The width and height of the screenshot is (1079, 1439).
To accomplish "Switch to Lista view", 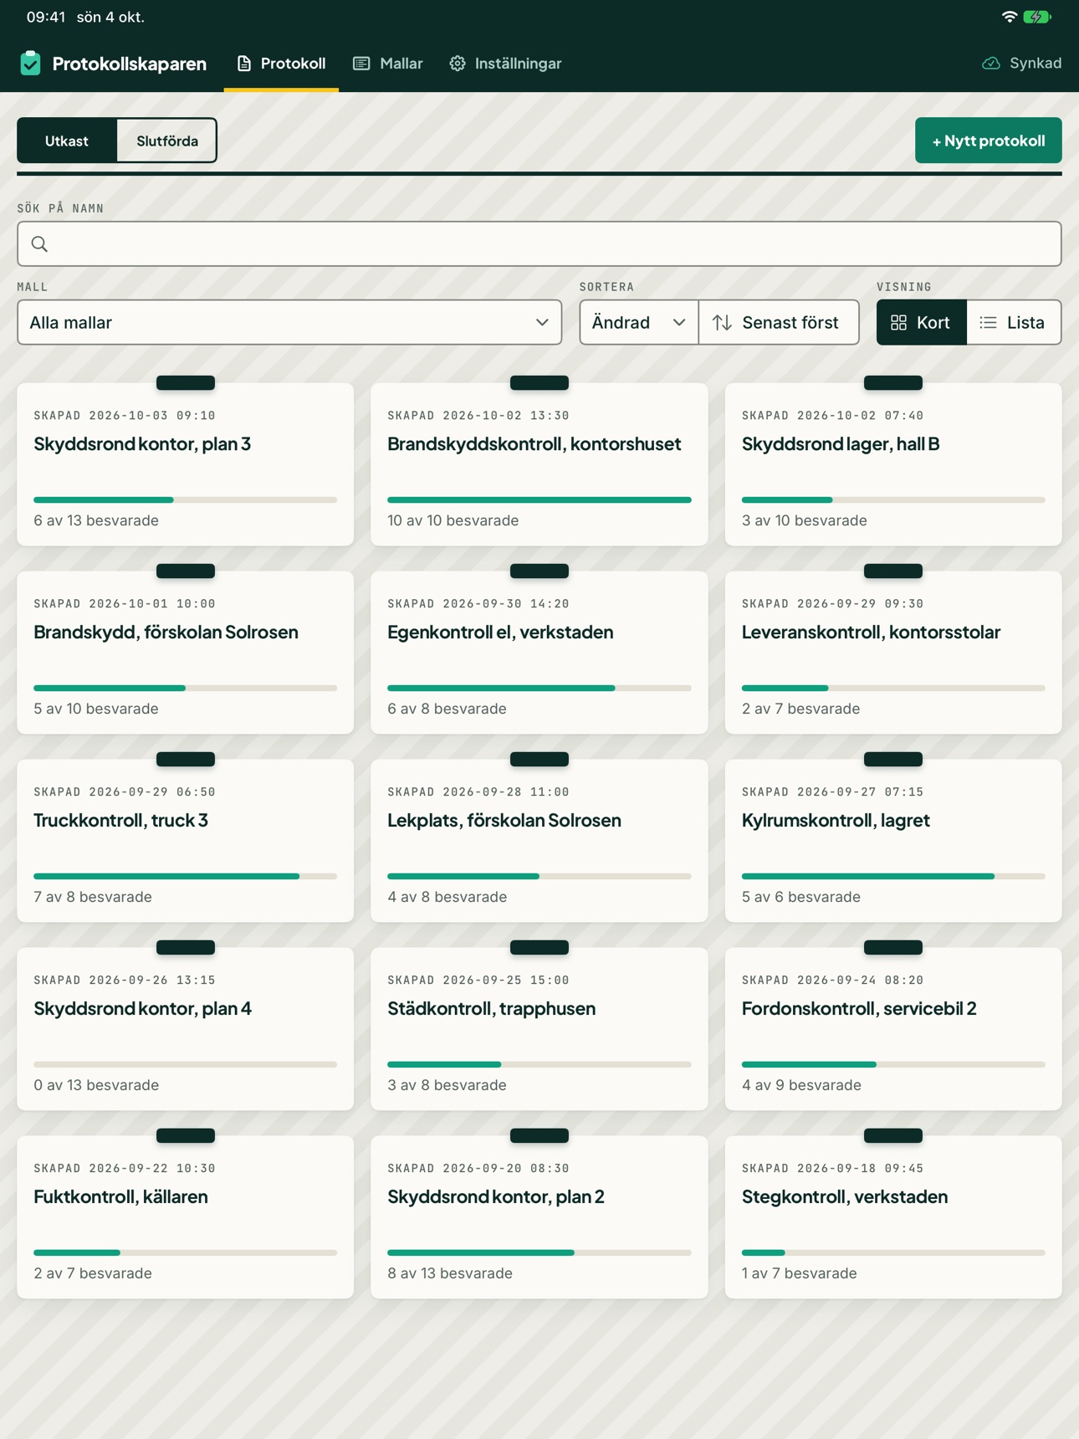I will coord(1014,323).
